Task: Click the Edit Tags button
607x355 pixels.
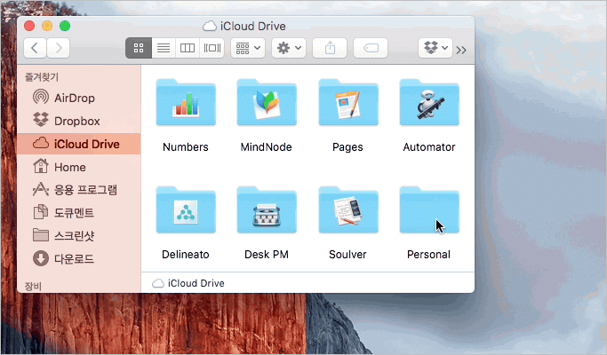Action: pyautogui.click(x=371, y=48)
